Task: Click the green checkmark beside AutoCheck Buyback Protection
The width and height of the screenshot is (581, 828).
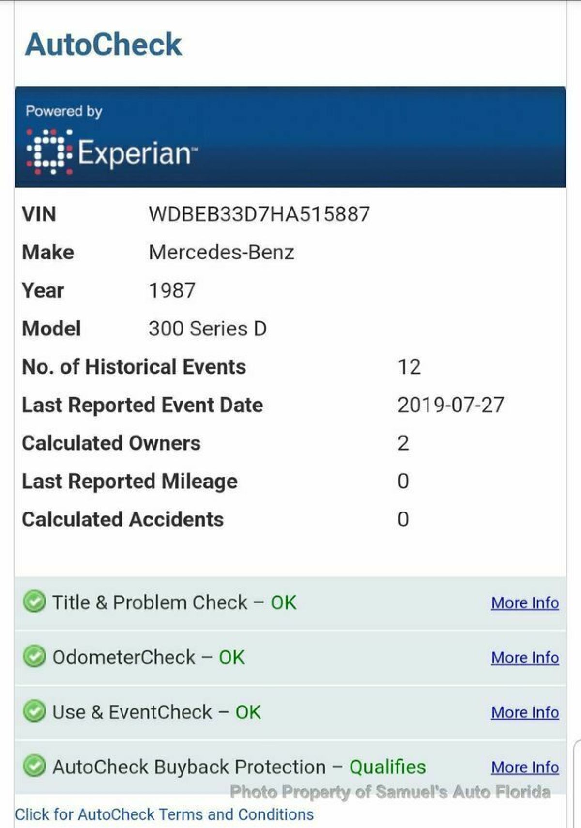Action: [x=34, y=766]
